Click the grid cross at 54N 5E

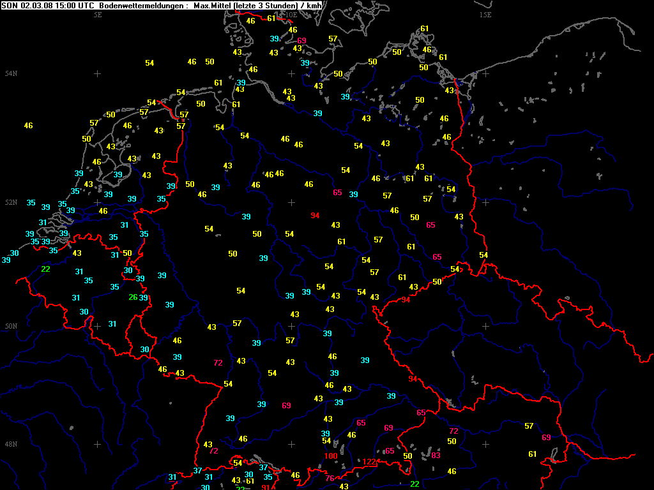[98, 73]
